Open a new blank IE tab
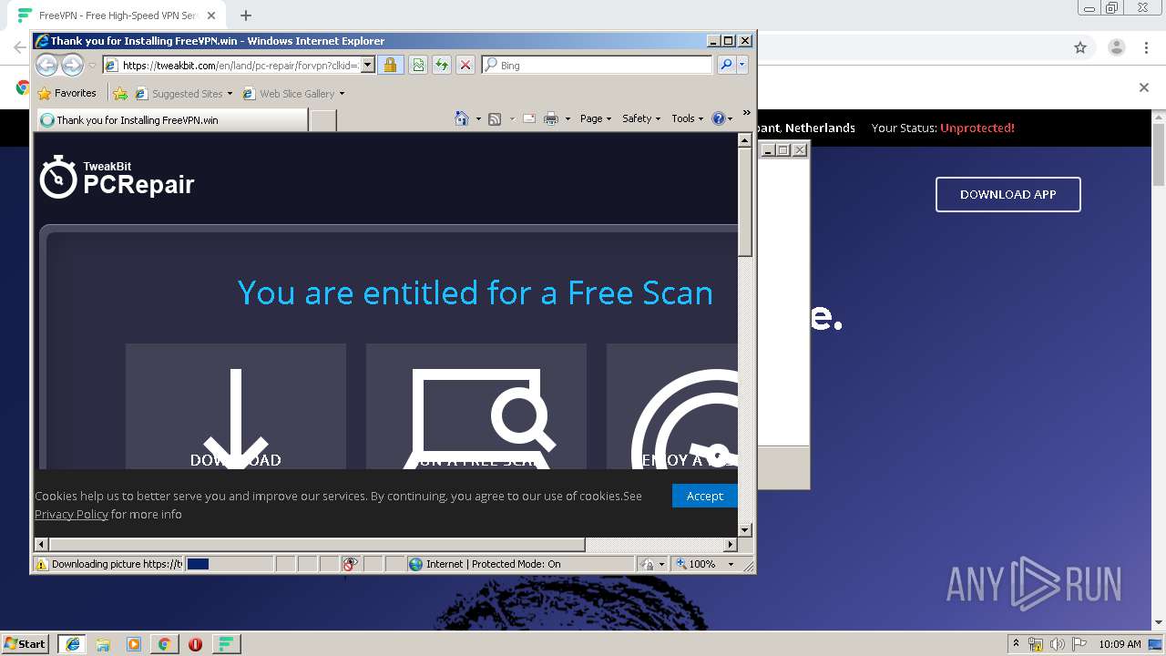 click(x=322, y=119)
